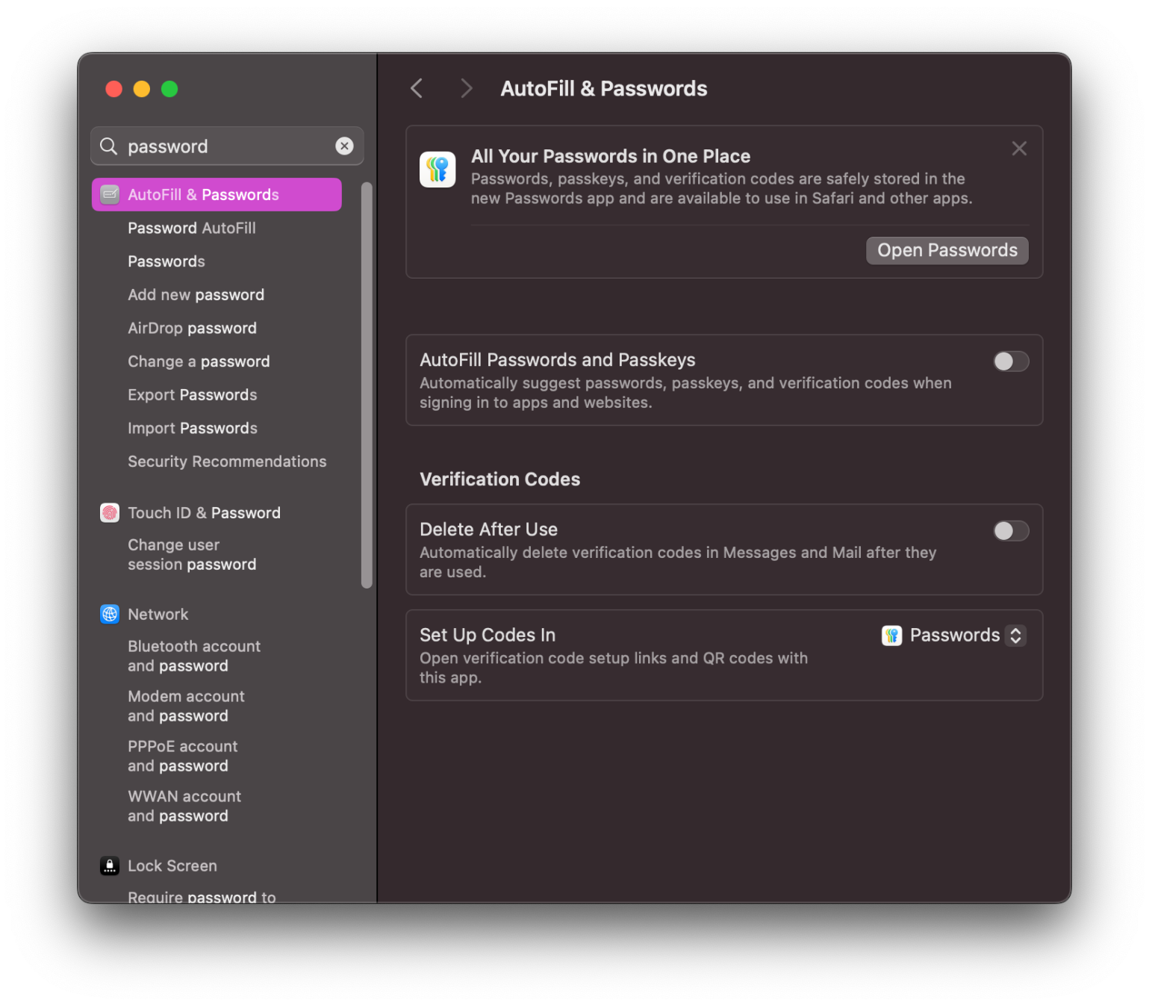This screenshot has width=1149, height=1006.
Task: Click the Lock Screen icon in sidebar
Action: coord(110,866)
